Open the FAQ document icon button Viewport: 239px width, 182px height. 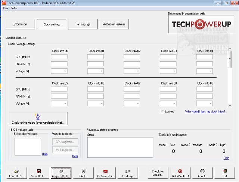[x=83, y=171]
